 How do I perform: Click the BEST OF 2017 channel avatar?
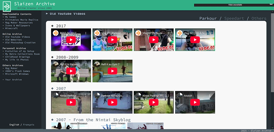55,33
